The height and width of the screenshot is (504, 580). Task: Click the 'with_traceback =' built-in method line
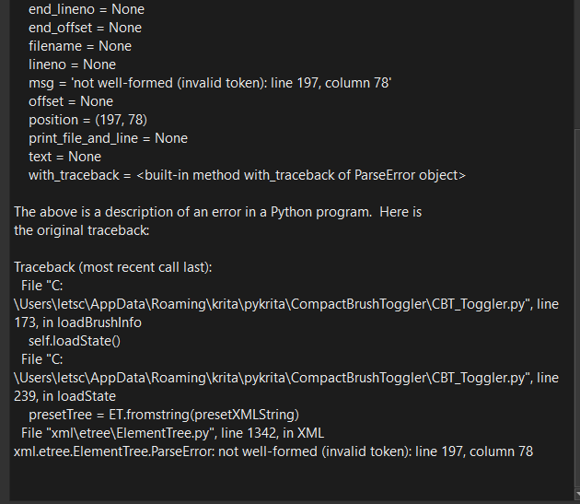[247, 175]
